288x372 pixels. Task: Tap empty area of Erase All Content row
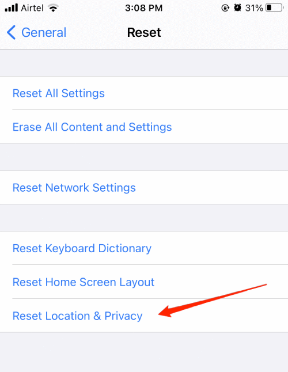pyautogui.click(x=230, y=127)
